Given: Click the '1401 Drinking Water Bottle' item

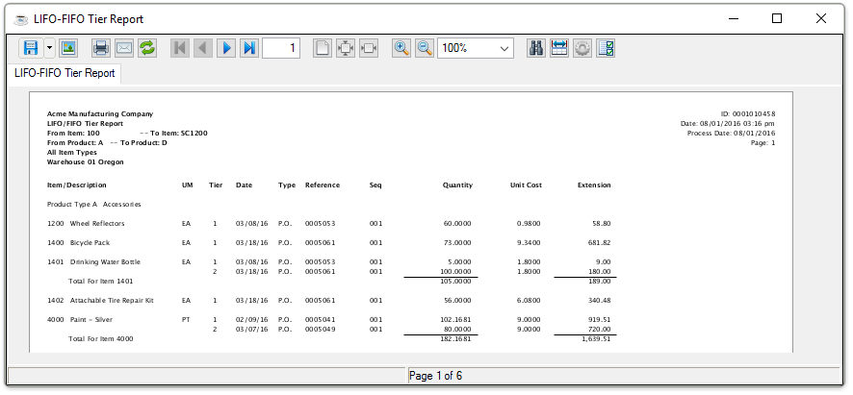Looking at the screenshot, I should pyautogui.click(x=93, y=261).
